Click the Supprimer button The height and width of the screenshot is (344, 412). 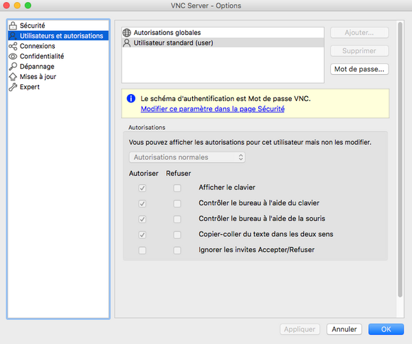pyautogui.click(x=359, y=51)
